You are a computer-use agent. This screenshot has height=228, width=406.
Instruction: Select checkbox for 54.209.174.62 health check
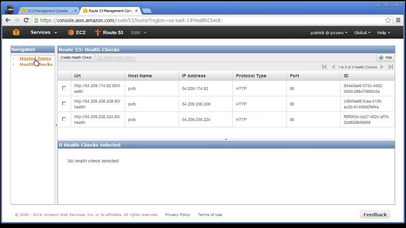coord(64,88)
